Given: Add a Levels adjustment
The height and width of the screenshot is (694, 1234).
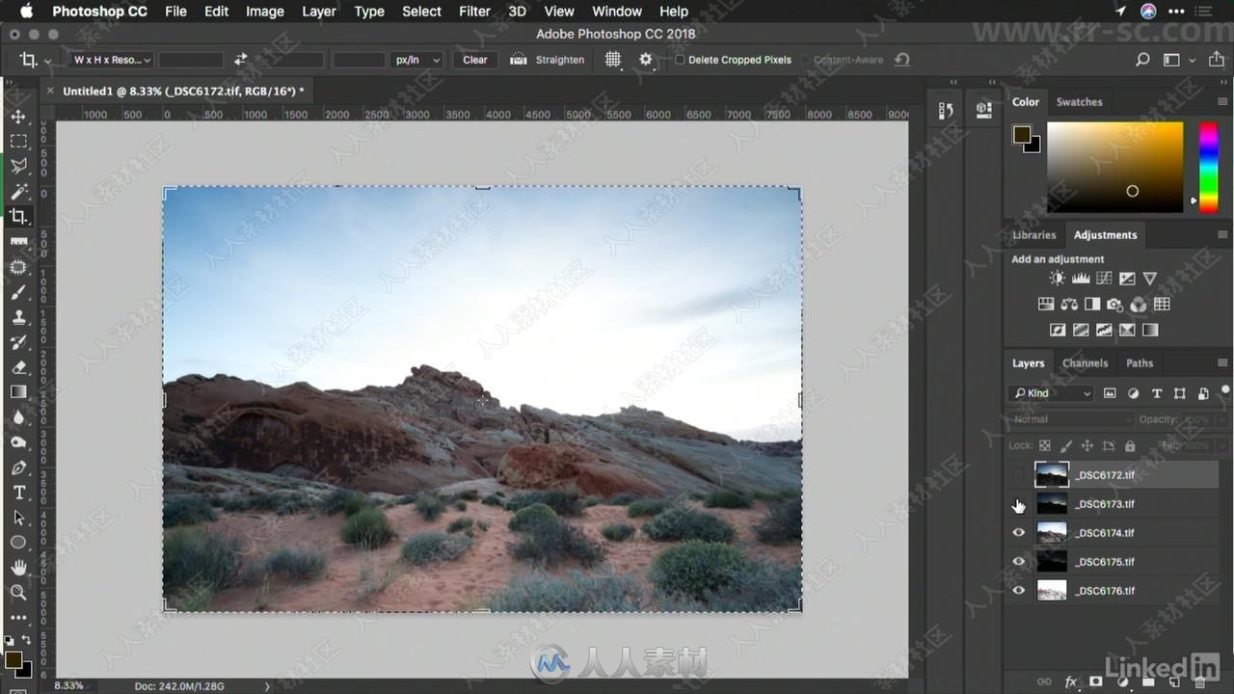Looking at the screenshot, I should pos(1081,279).
